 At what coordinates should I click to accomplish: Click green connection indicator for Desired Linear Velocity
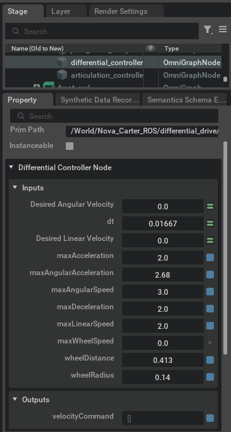point(210,240)
